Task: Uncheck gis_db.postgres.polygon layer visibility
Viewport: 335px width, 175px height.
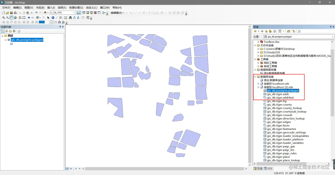Action: pyautogui.click(x=9, y=40)
